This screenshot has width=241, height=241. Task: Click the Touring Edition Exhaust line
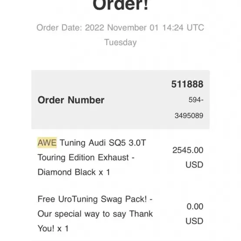click(86, 157)
